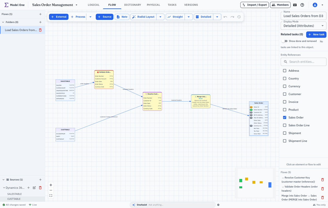Edit the flow Name field
Screen dimensions: 328x208
pos(303,16)
